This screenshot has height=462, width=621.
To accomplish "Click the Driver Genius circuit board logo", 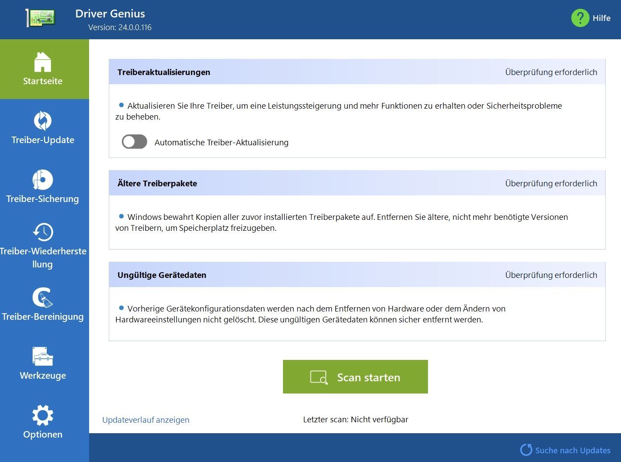I will [41, 18].
